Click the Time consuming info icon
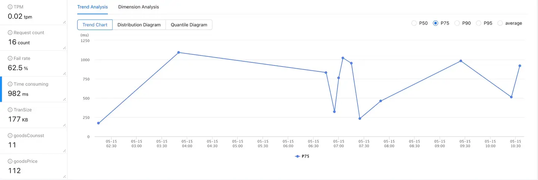Screen dimensions: 538x180 [10, 84]
